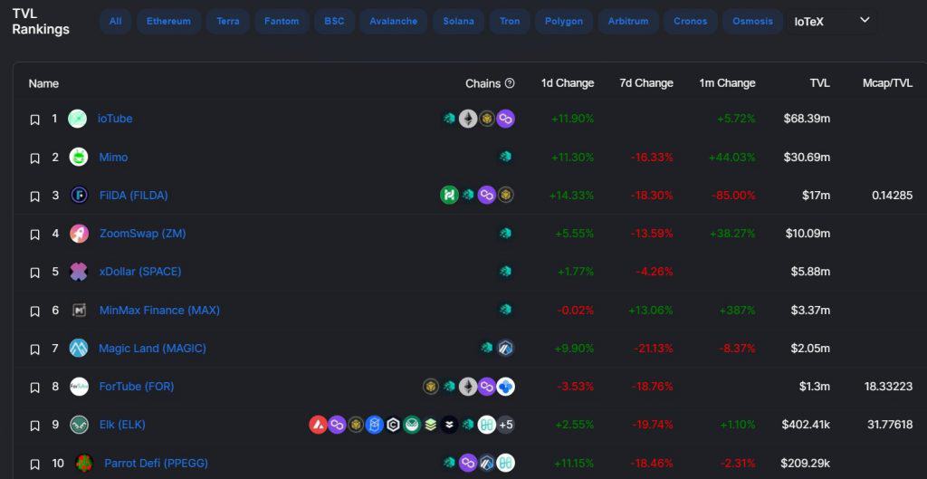
Task: Toggle bookmark for ForTube (FOR)
Action: pos(35,388)
